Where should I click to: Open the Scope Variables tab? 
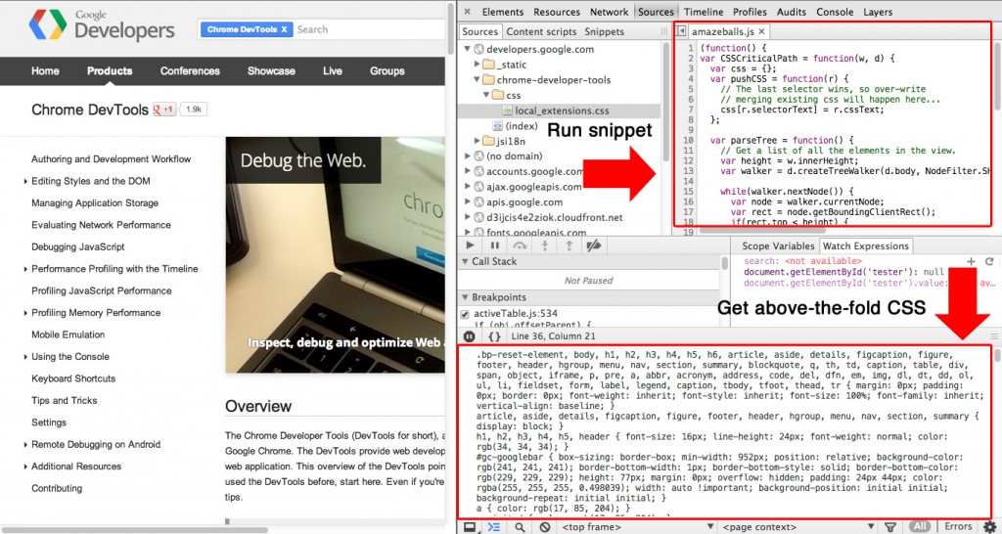[778, 245]
